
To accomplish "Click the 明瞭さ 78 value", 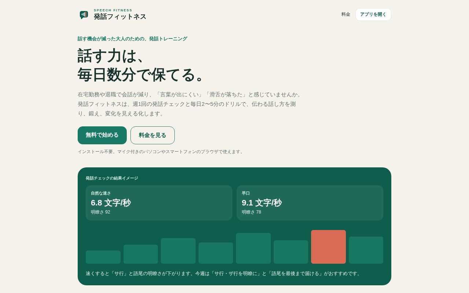I will [x=251, y=212].
